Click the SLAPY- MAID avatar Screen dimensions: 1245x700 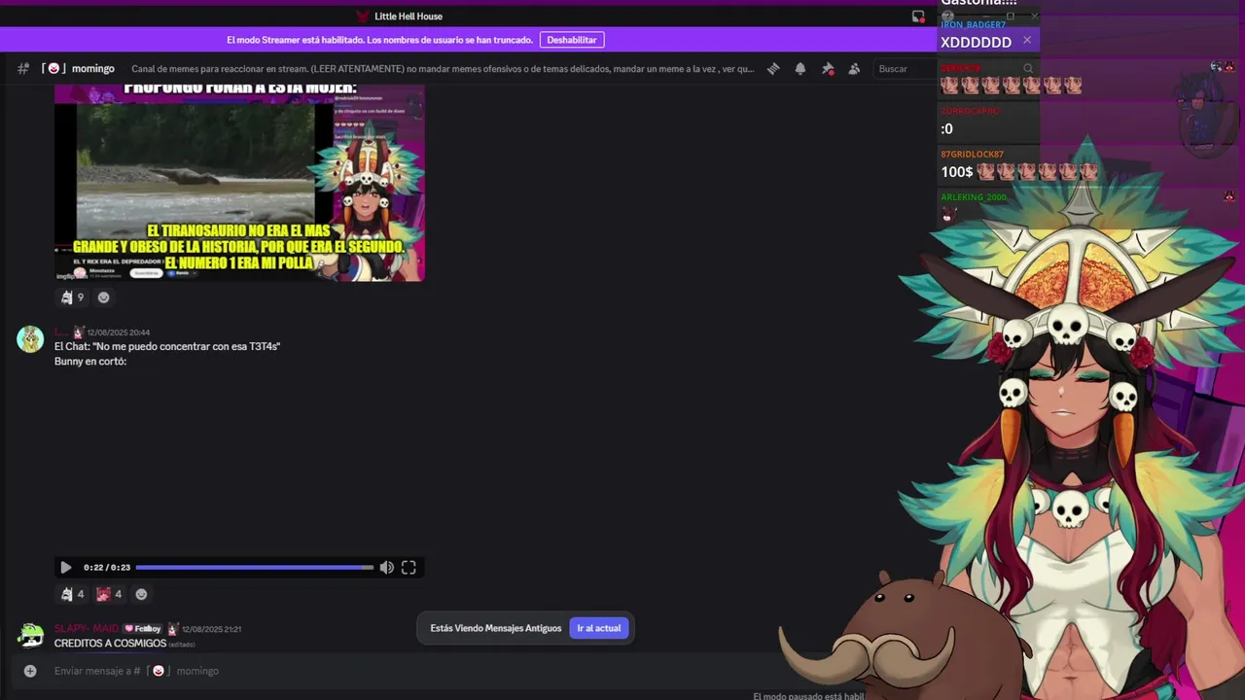pyautogui.click(x=30, y=636)
